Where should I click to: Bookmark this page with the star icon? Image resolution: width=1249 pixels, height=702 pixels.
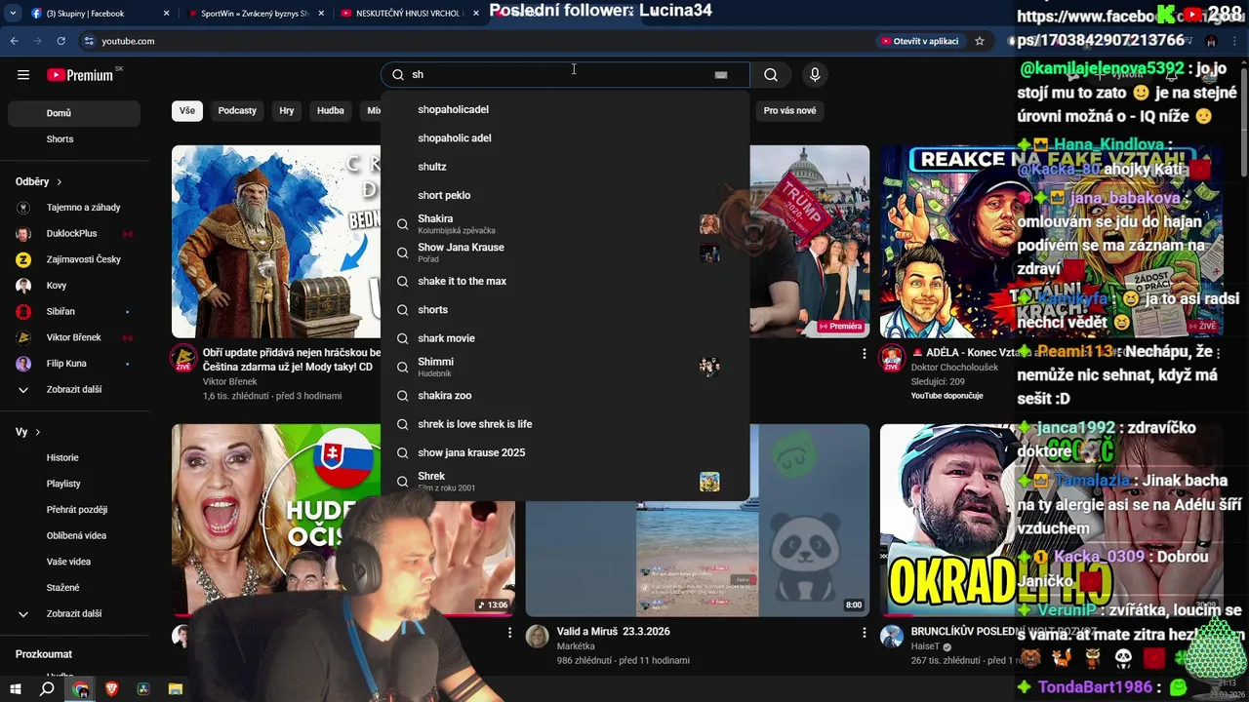pos(980,41)
